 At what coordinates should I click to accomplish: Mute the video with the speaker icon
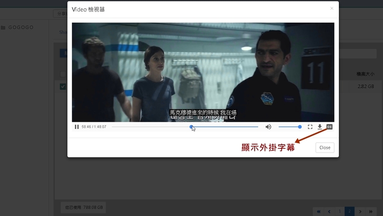click(268, 127)
